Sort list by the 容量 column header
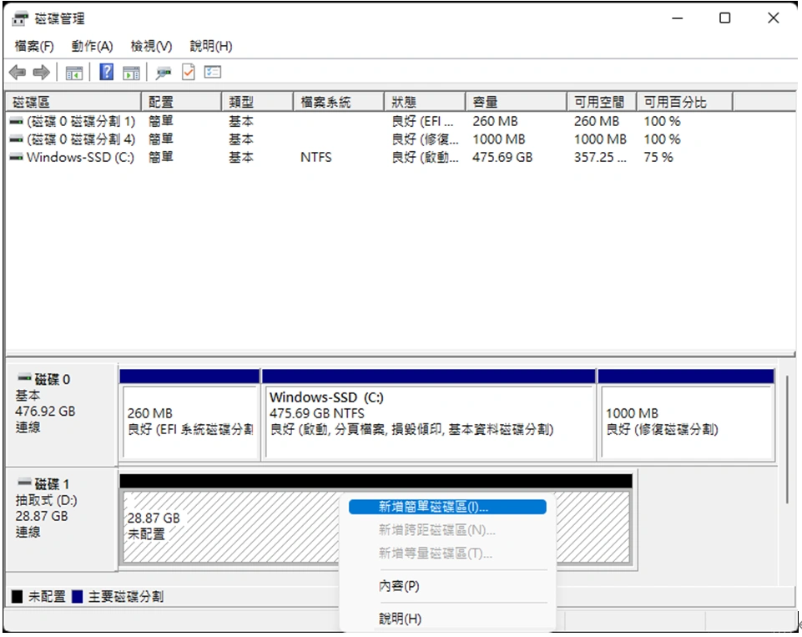The height and width of the screenshot is (637, 802). pos(486,102)
